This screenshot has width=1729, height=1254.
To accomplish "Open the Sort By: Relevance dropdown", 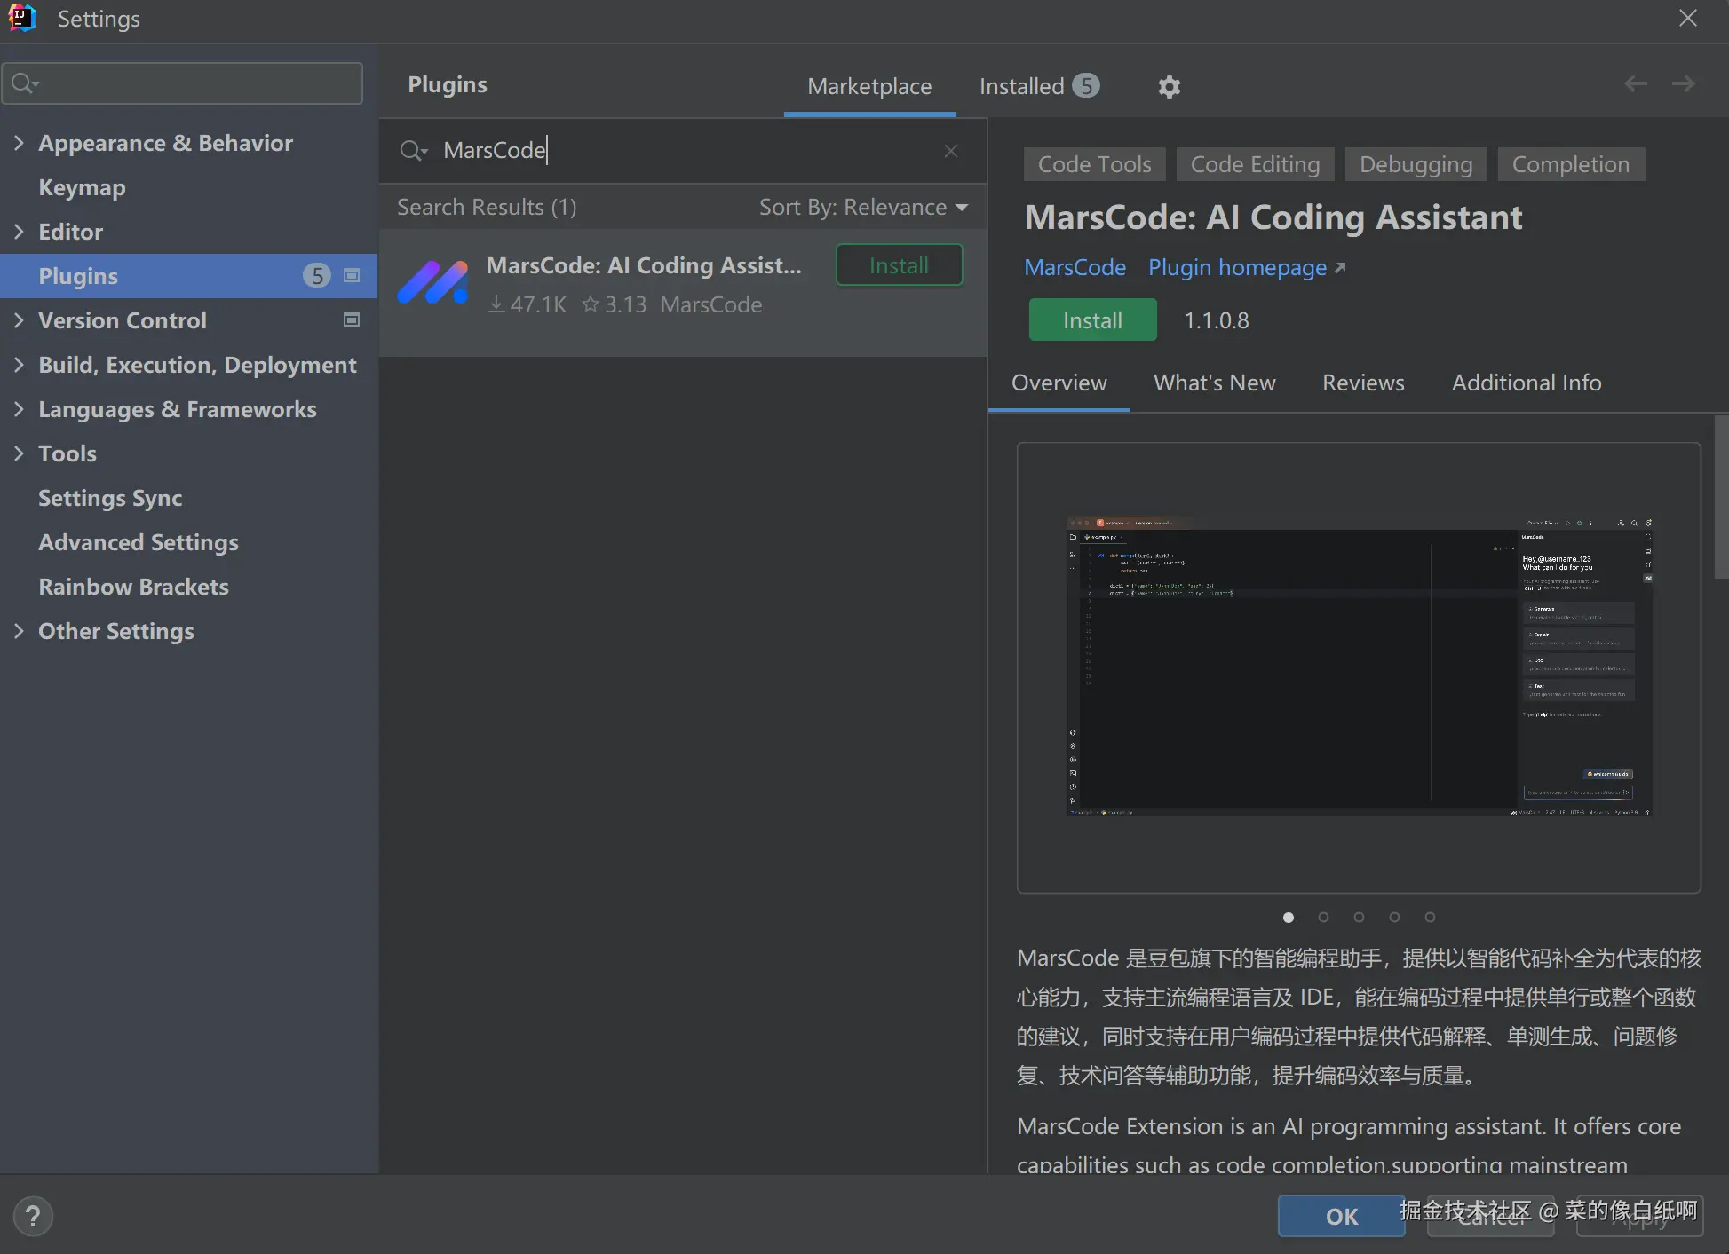I will [x=863, y=207].
